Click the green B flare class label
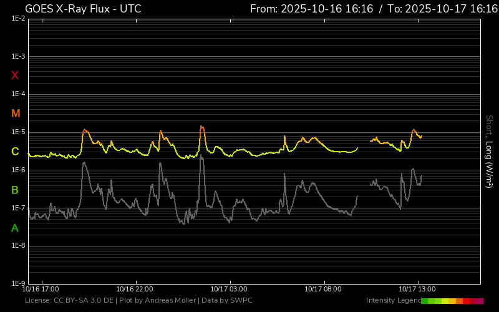The width and height of the screenshot is (499, 312). 15,190
